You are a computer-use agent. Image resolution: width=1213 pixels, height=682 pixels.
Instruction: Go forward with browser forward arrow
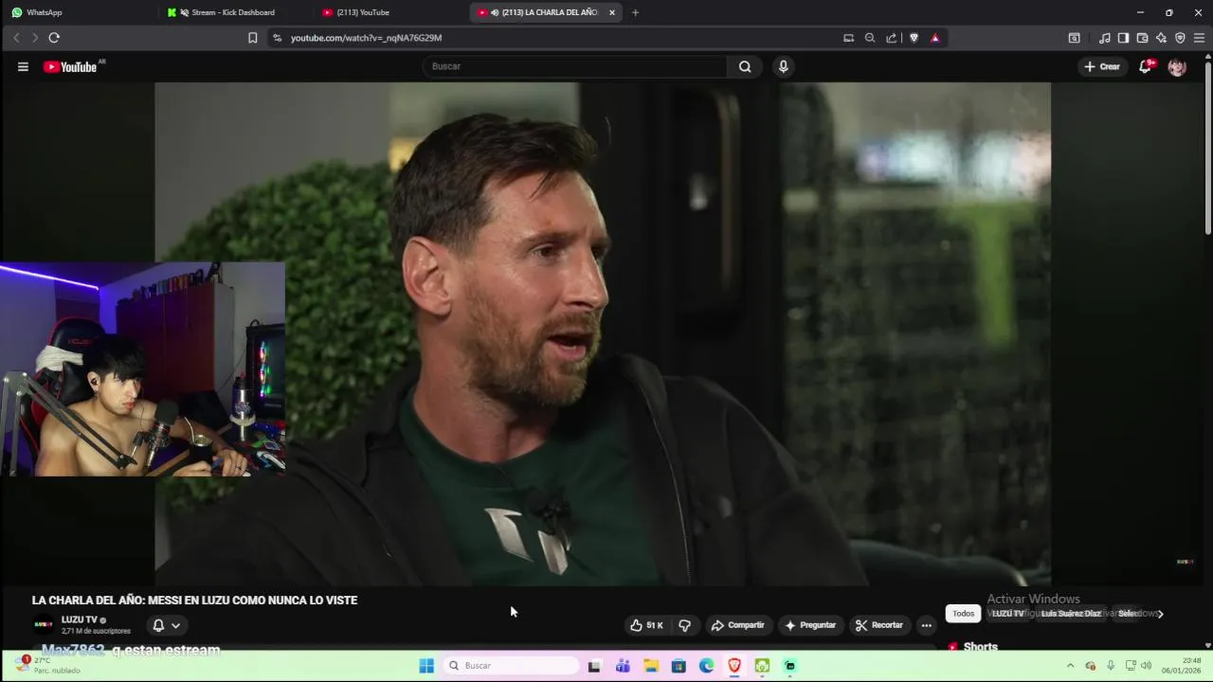click(35, 38)
